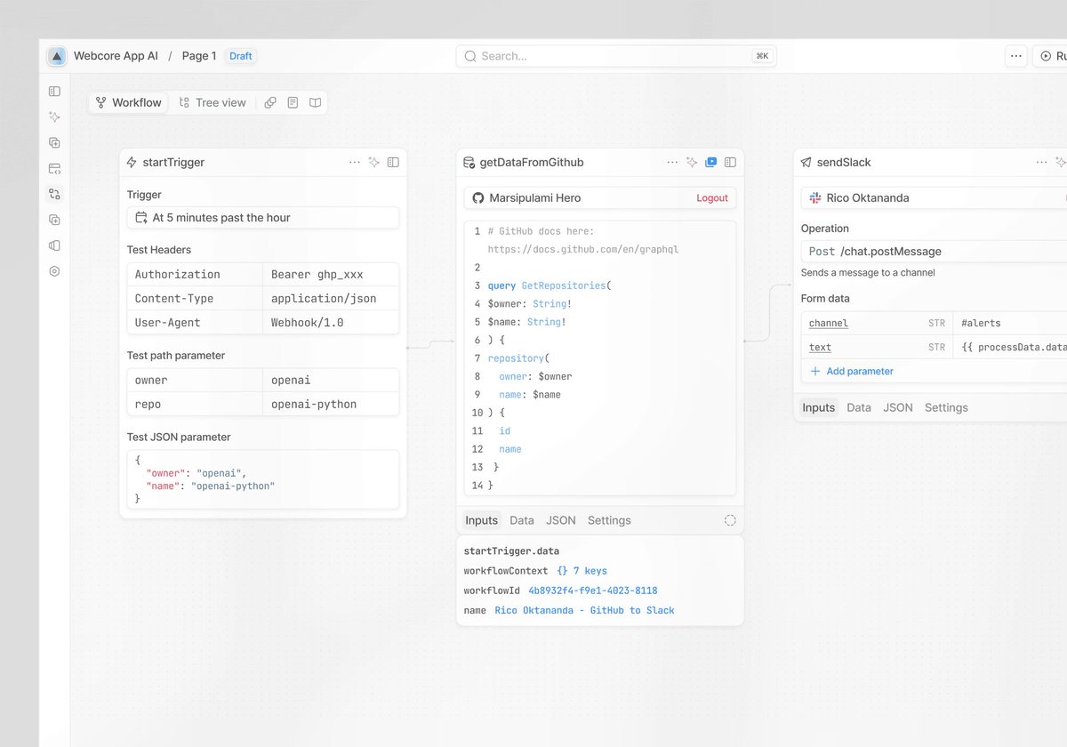The width and height of the screenshot is (1067, 747).
Task: Open the Operation selector 'Post /chat.postMessage'
Action: (x=934, y=252)
